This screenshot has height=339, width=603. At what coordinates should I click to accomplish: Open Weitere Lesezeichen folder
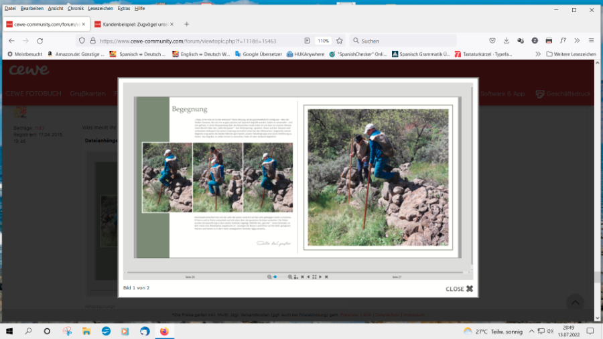click(571, 54)
